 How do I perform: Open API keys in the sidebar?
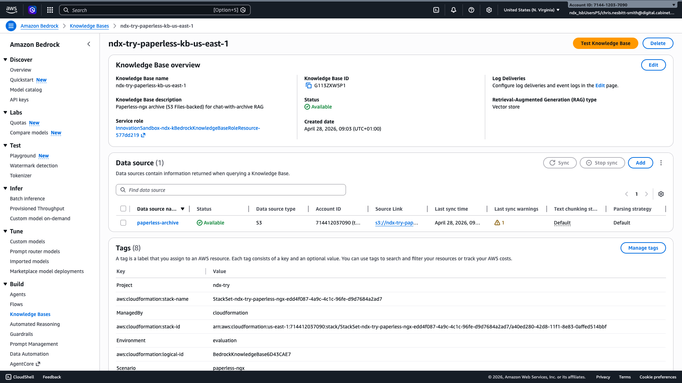tap(19, 100)
